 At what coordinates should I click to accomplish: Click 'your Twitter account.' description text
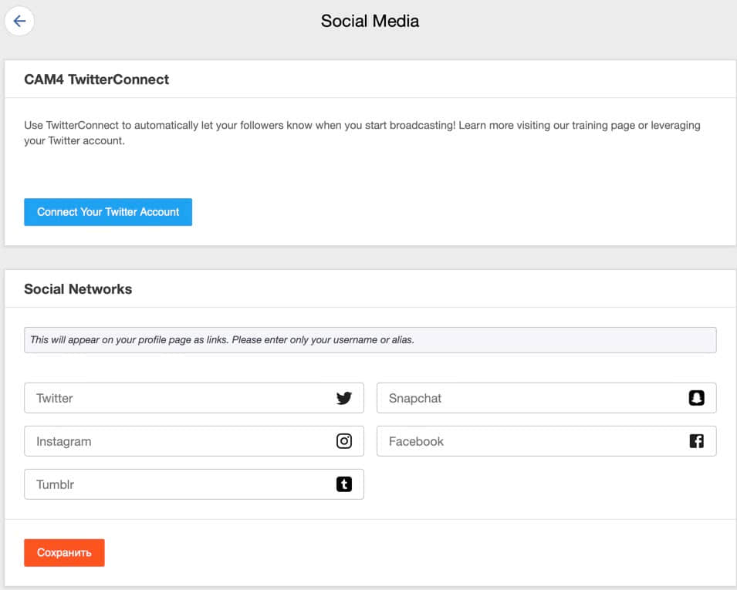pos(74,141)
